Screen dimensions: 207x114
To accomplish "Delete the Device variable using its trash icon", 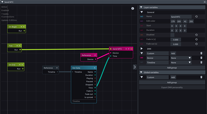I will point(201,58).
